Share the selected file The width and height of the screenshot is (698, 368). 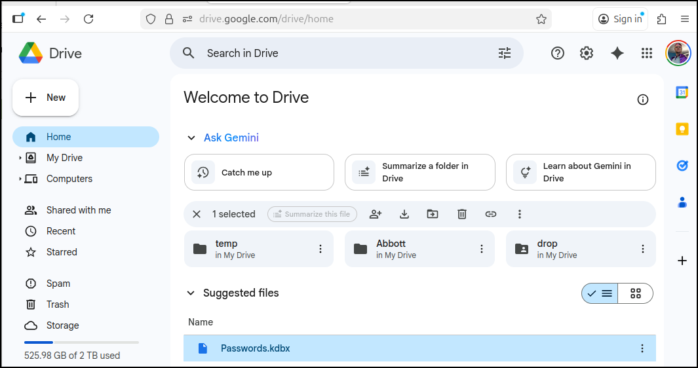[376, 215]
